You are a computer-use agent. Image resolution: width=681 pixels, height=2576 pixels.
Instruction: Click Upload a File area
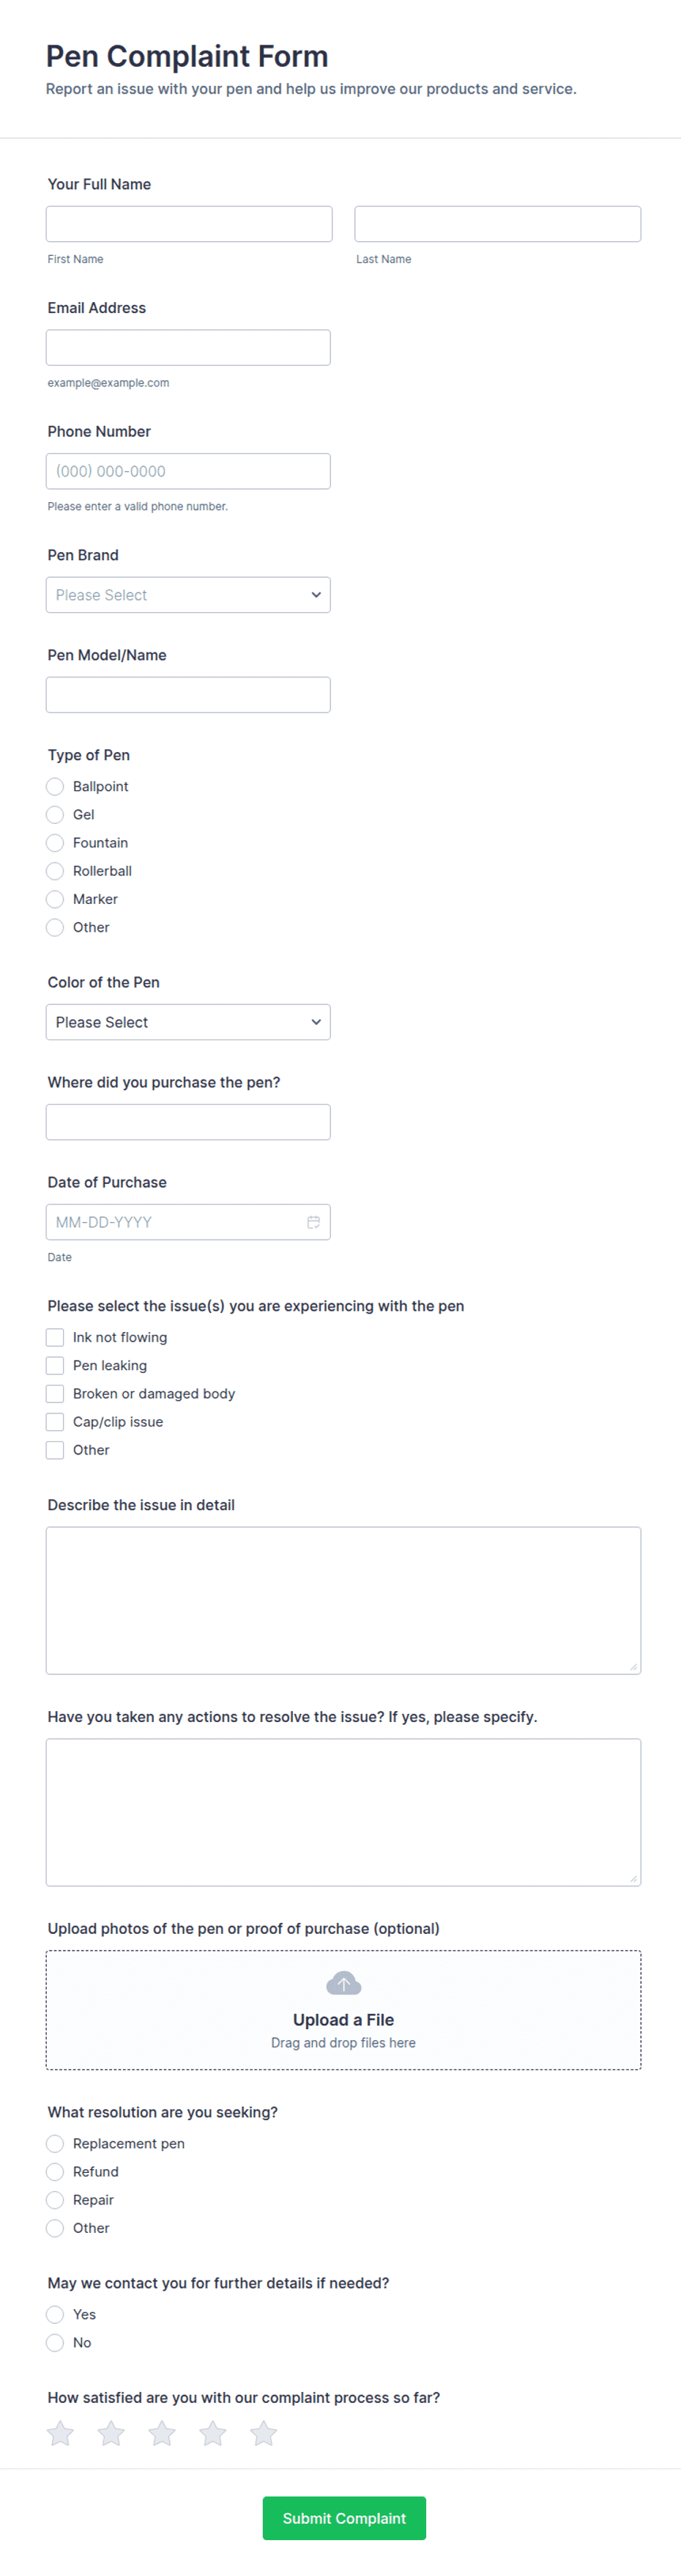[x=343, y=2010]
